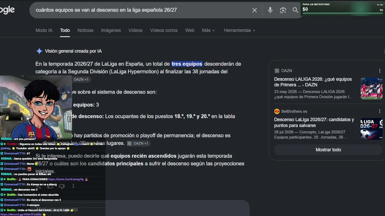Open the discord.gg invite link in chat
This screenshot has height=216, width=385.
coord(21,214)
